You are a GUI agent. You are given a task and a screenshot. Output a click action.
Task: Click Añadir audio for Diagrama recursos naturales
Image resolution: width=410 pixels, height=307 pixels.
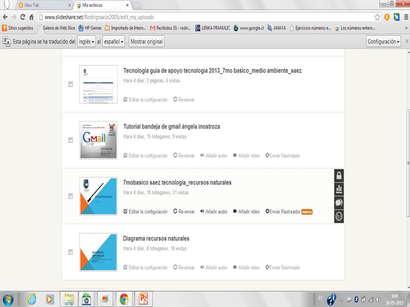214,267
